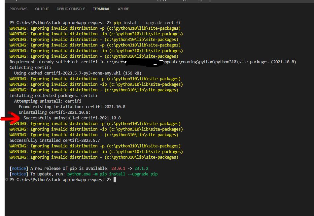Click the blinking cursor at the terminal prompt
The image size is (314, 216).
[x=114, y=179]
